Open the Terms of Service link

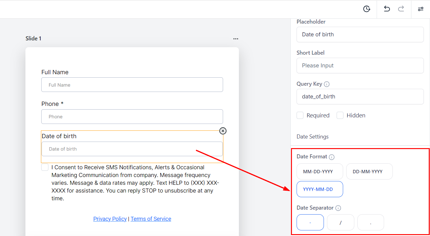pyautogui.click(x=151, y=219)
